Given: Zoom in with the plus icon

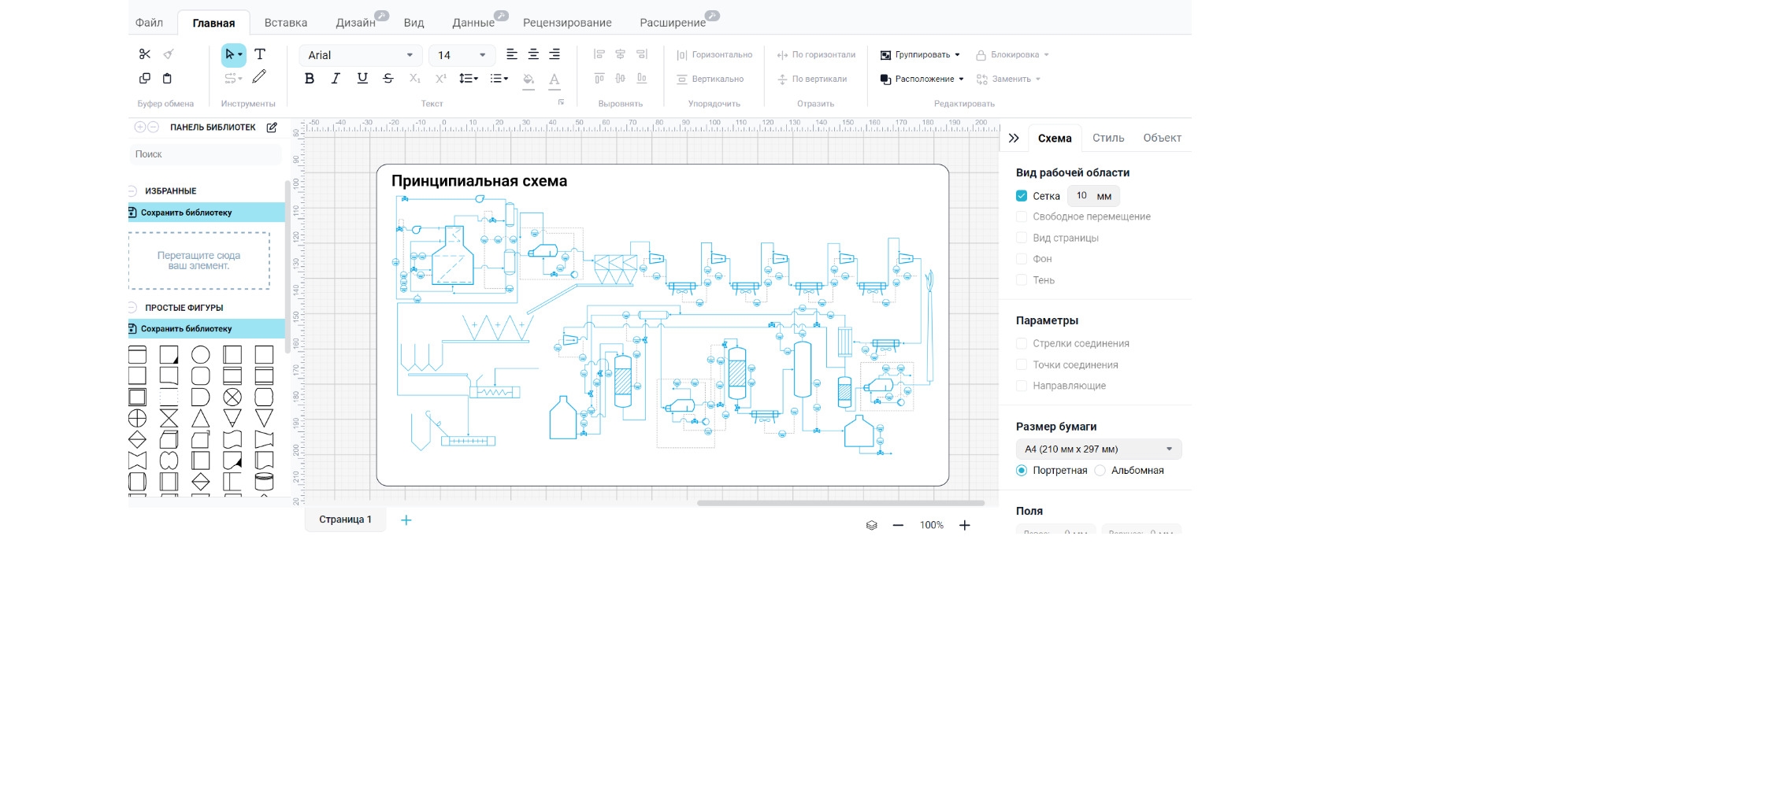Looking at the screenshot, I should click(965, 525).
